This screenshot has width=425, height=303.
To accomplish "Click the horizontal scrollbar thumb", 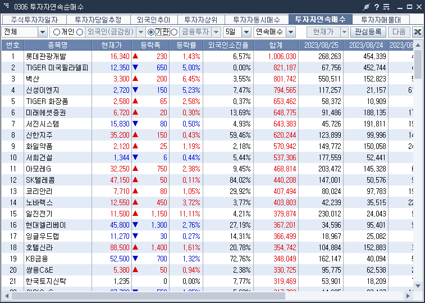I will (x=148, y=296).
